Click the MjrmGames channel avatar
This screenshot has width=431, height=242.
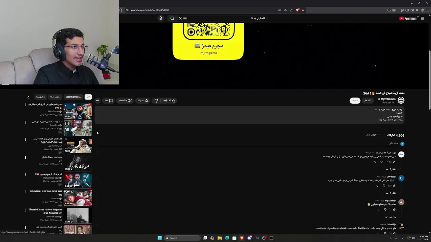(x=401, y=100)
